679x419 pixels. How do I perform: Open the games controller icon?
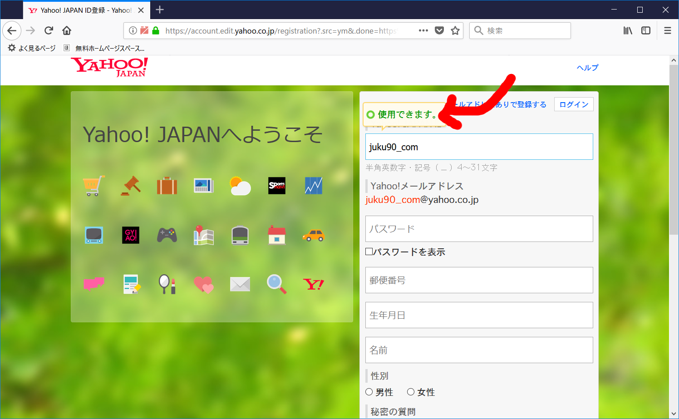coord(167,235)
